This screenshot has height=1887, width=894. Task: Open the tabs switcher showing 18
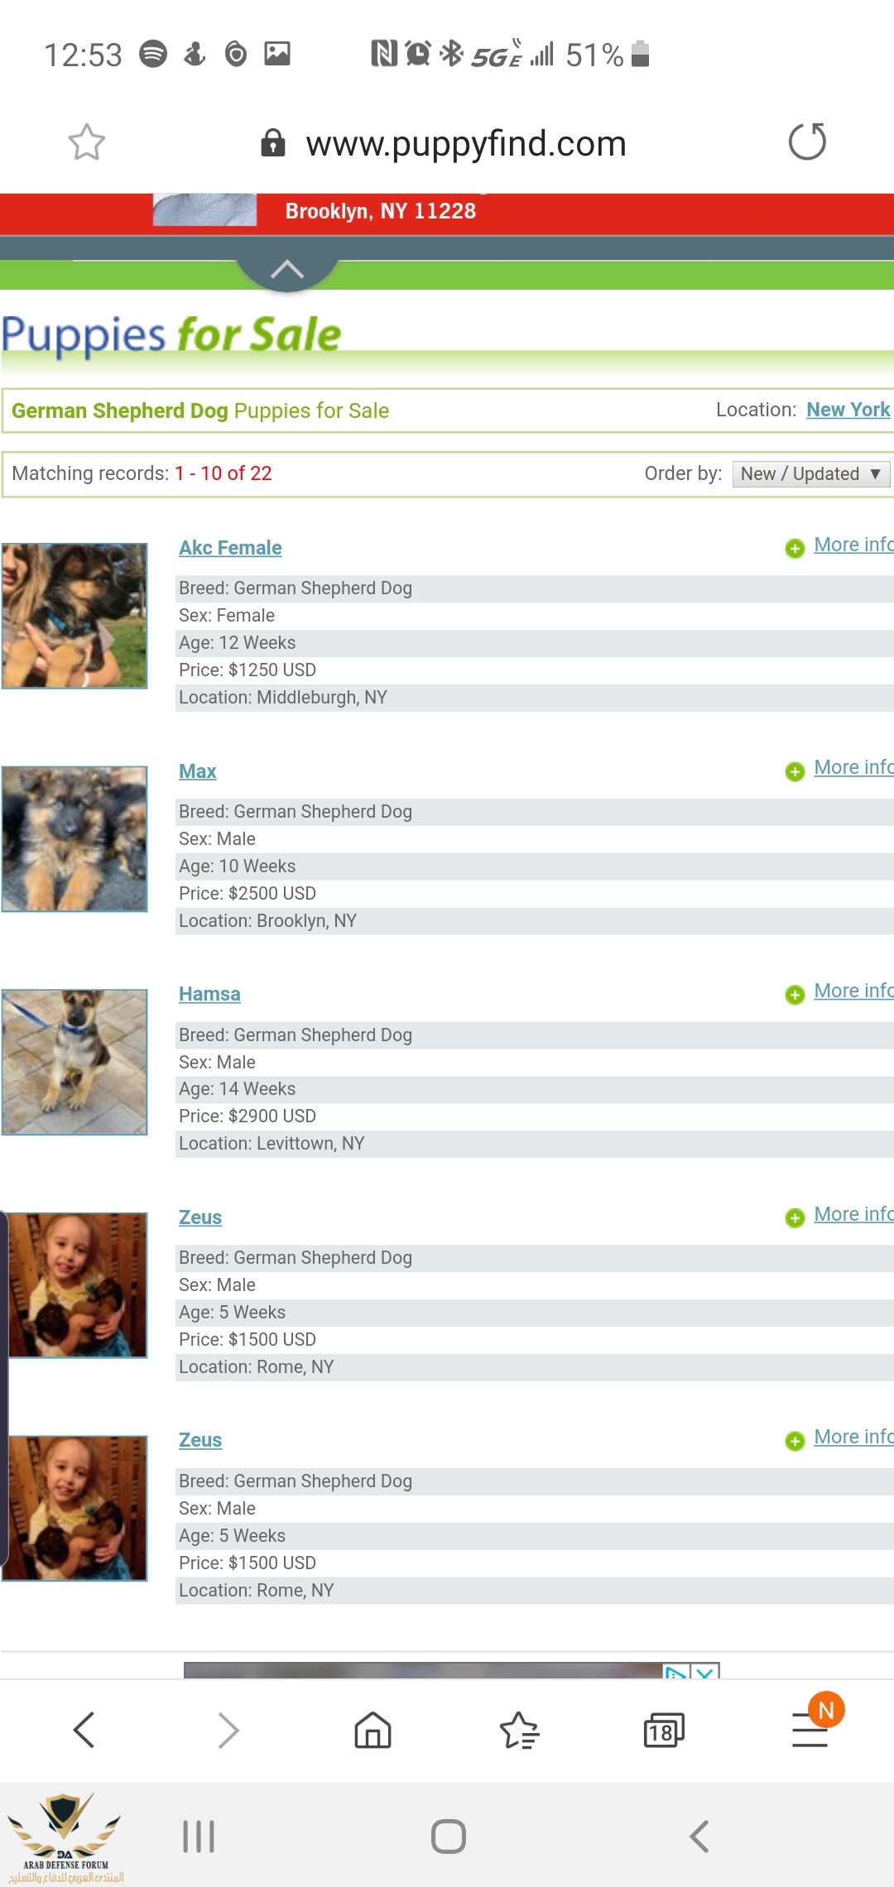[x=664, y=1730]
